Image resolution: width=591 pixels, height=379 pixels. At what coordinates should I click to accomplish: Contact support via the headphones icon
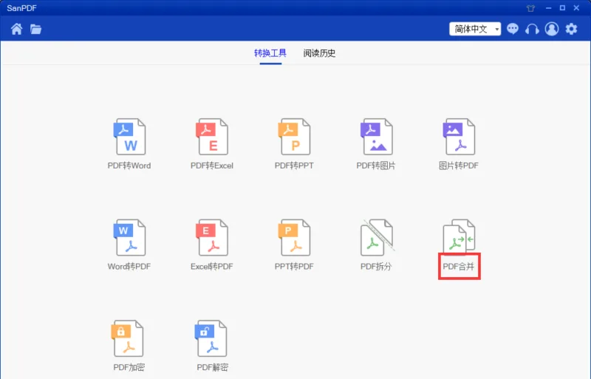pos(532,29)
